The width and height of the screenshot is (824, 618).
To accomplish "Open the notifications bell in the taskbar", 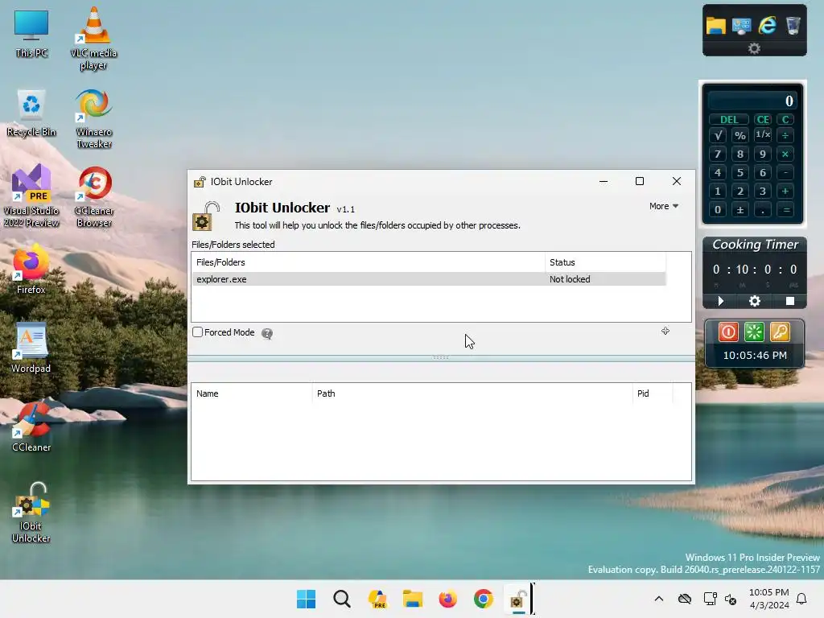I will click(801, 599).
